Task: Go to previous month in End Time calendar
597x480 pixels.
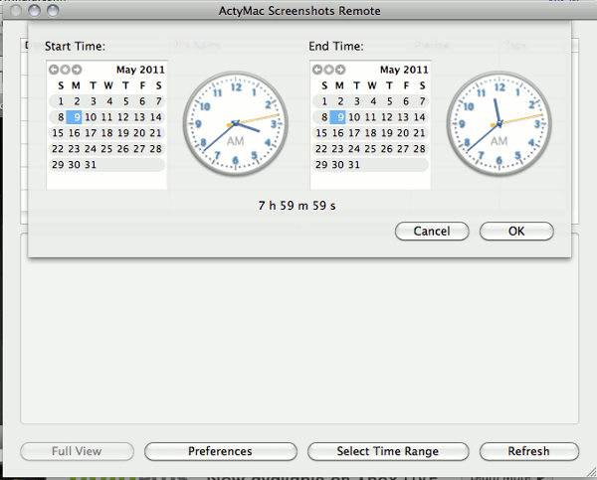Action: tap(317, 70)
